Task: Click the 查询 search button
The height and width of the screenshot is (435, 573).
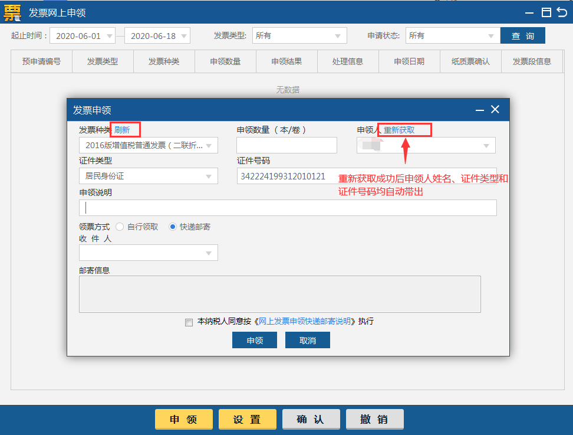Action: tap(522, 35)
